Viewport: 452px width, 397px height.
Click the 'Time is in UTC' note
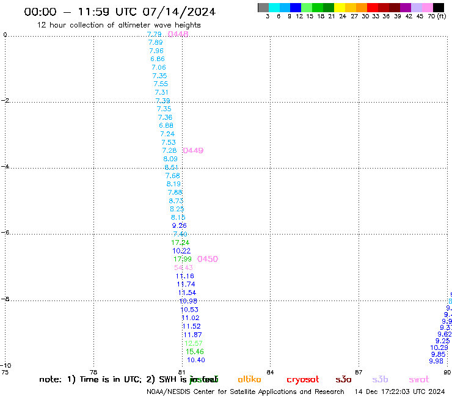point(111,379)
